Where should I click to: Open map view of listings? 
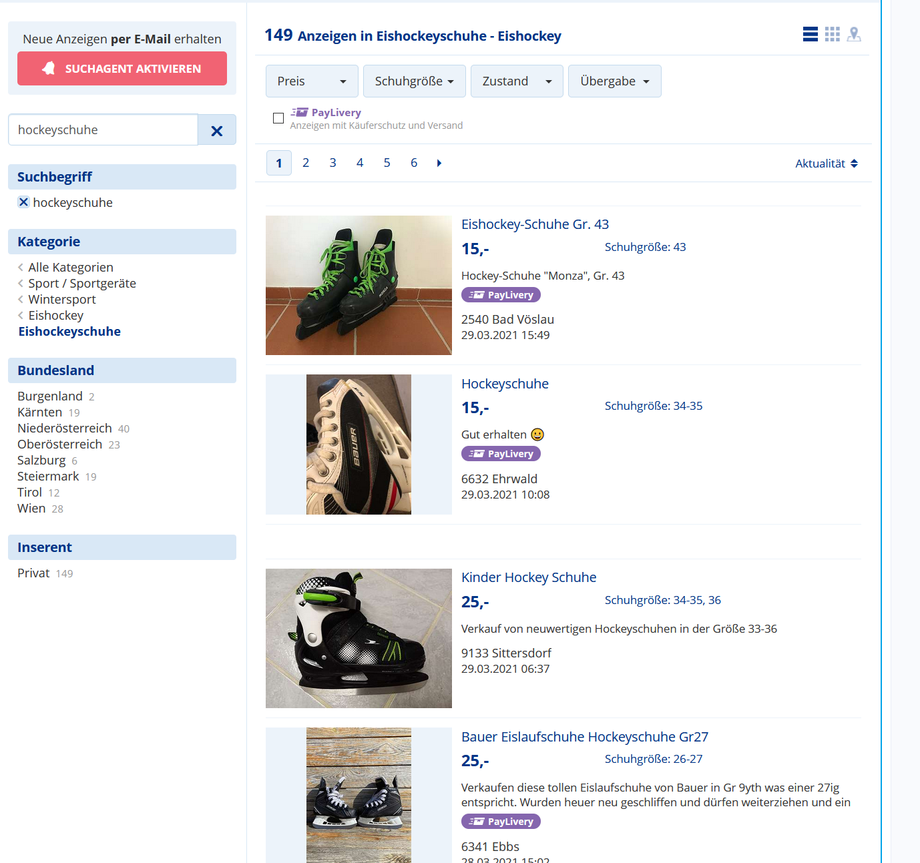click(854, 35)
